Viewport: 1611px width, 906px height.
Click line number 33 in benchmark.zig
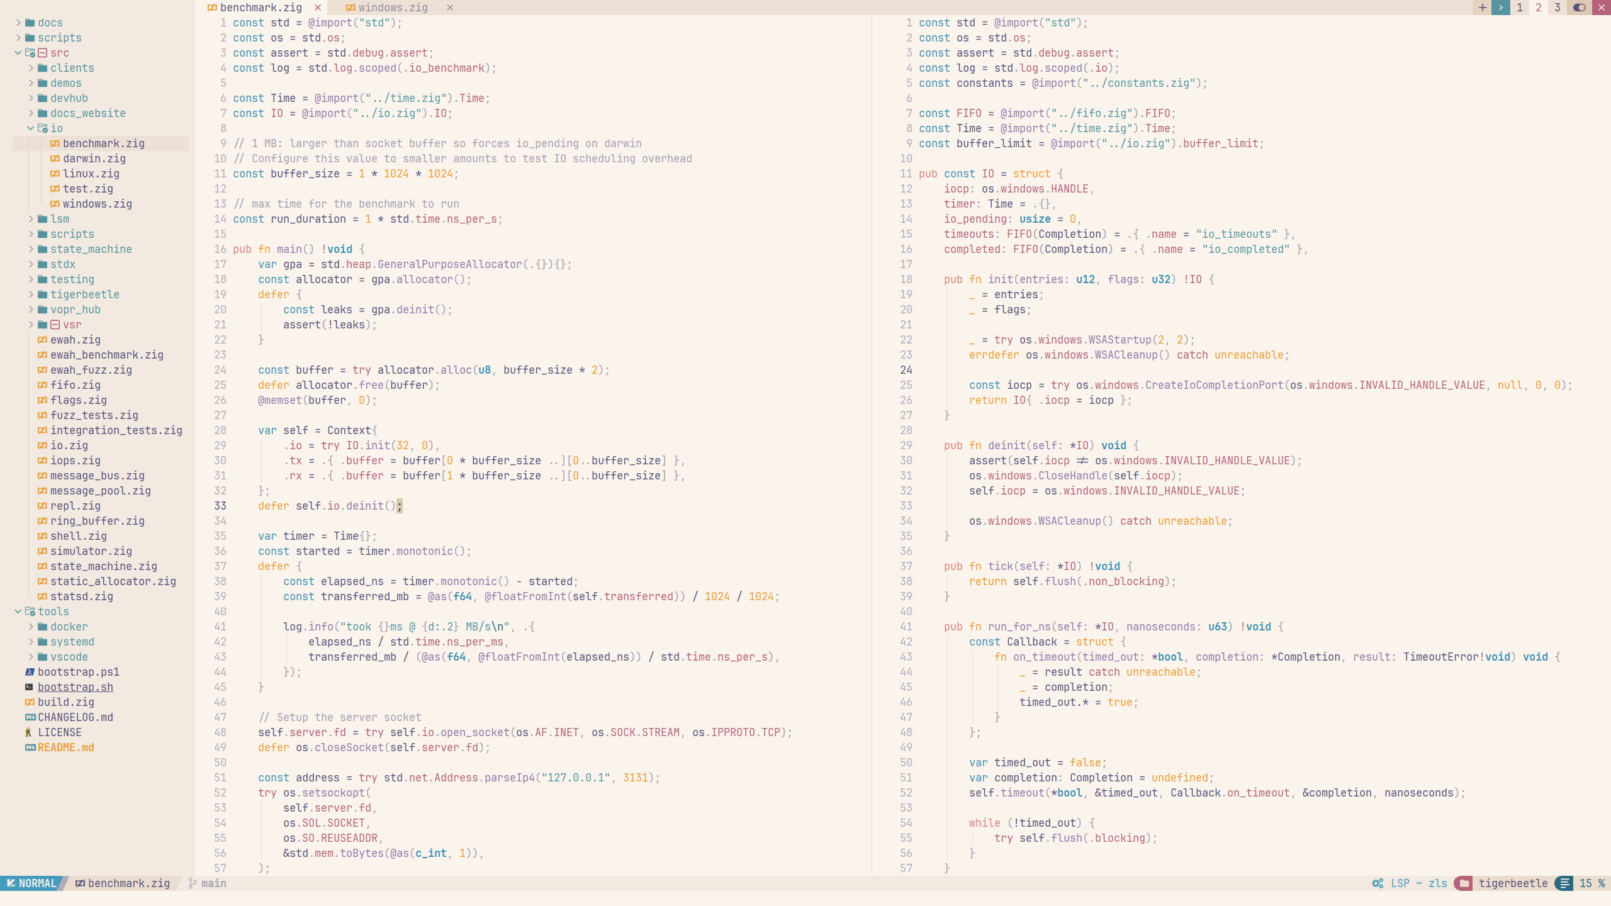pyautogui.click(x=220, y=506)
